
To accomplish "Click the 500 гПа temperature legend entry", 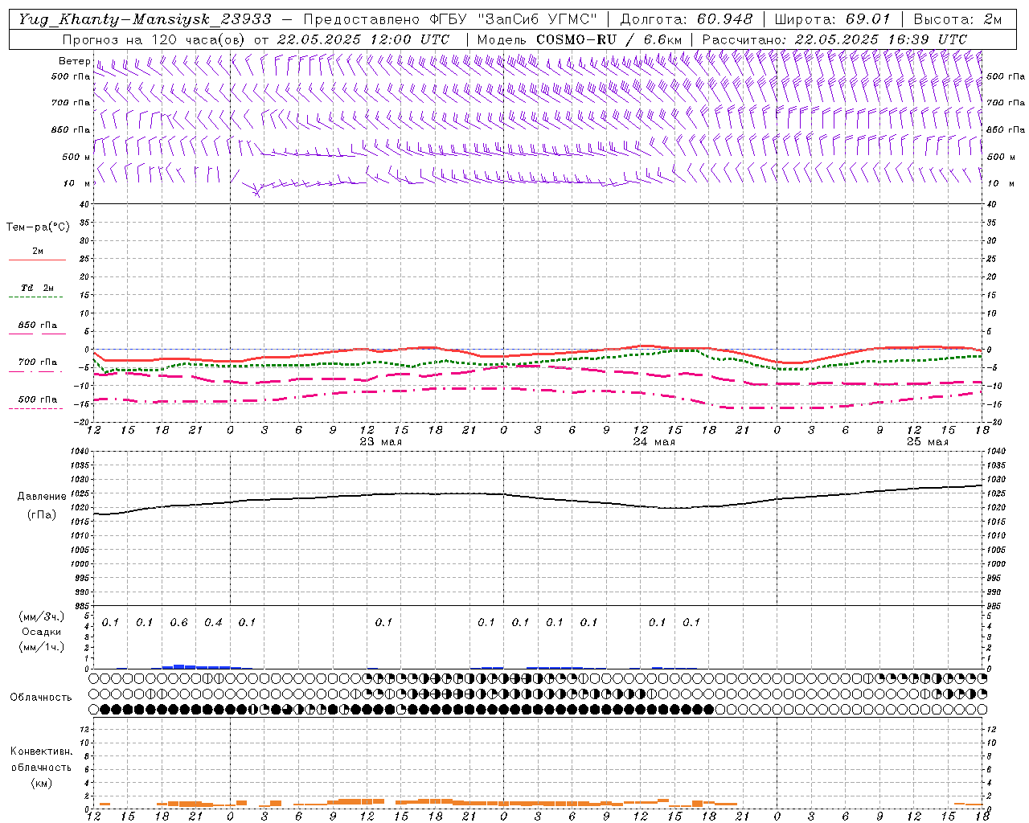I will pos(38,399).
